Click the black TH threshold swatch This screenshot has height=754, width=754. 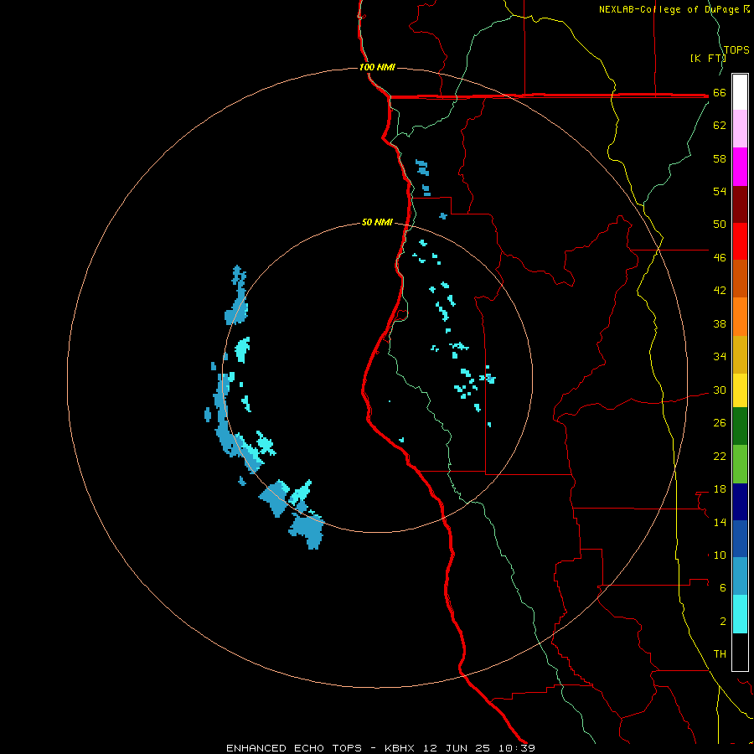740,652
